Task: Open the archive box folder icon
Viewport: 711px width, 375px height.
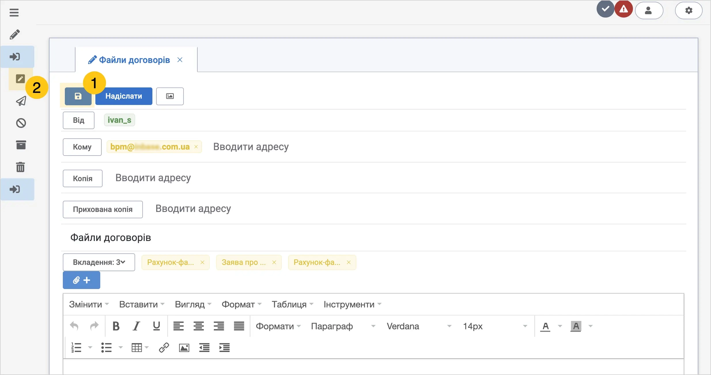Action: tap(21, 145)
